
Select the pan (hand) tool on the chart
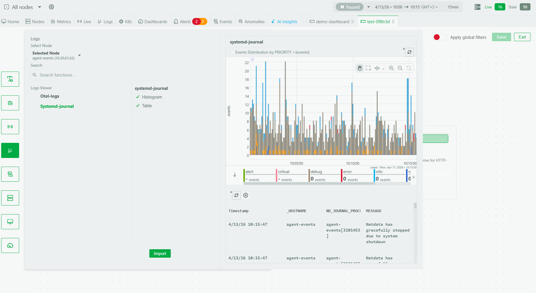point(360,68)
